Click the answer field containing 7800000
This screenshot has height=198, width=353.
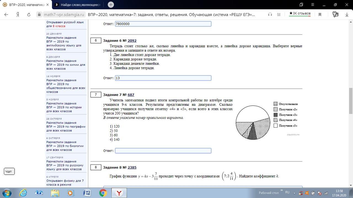point(163,24)
